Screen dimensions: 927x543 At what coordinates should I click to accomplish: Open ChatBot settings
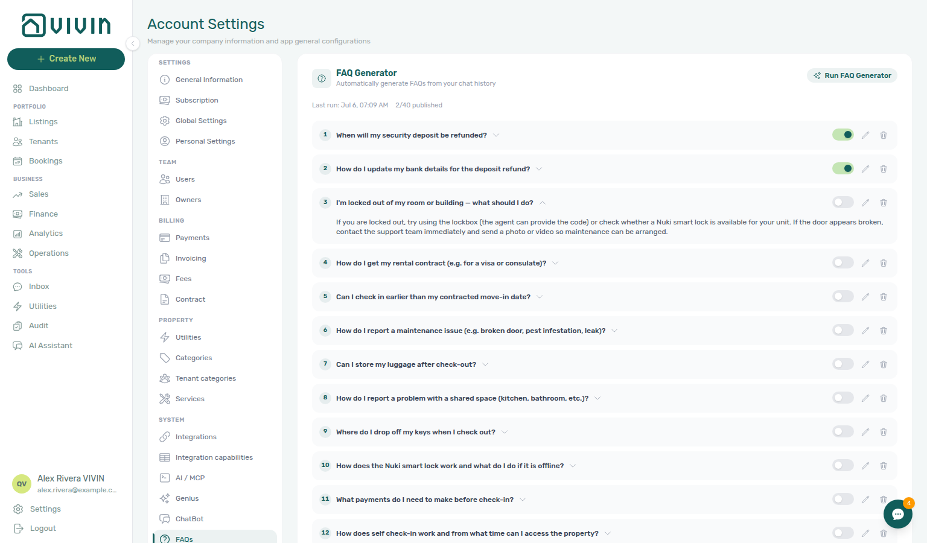(215, 519)
